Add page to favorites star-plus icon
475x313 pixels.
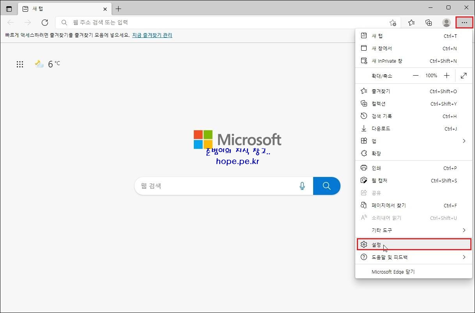coord(393,23)
